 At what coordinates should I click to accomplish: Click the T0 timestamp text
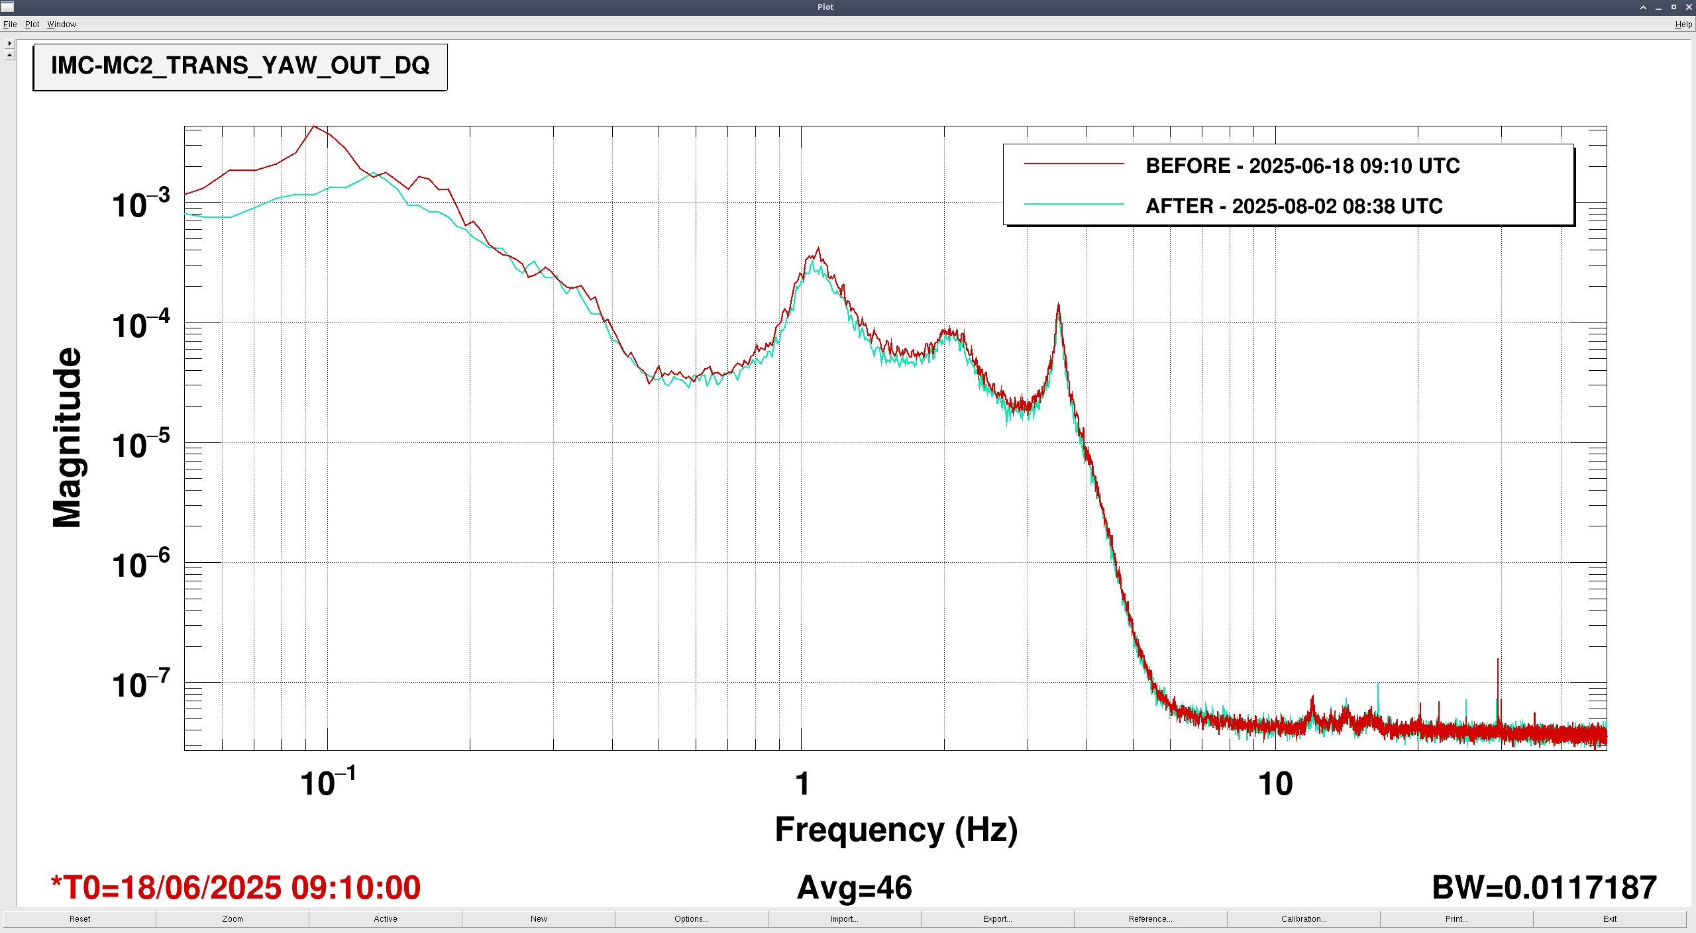pos(236,887)
